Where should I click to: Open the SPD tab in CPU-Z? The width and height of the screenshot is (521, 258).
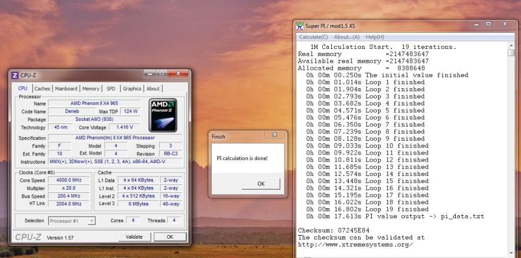(111, 88)
